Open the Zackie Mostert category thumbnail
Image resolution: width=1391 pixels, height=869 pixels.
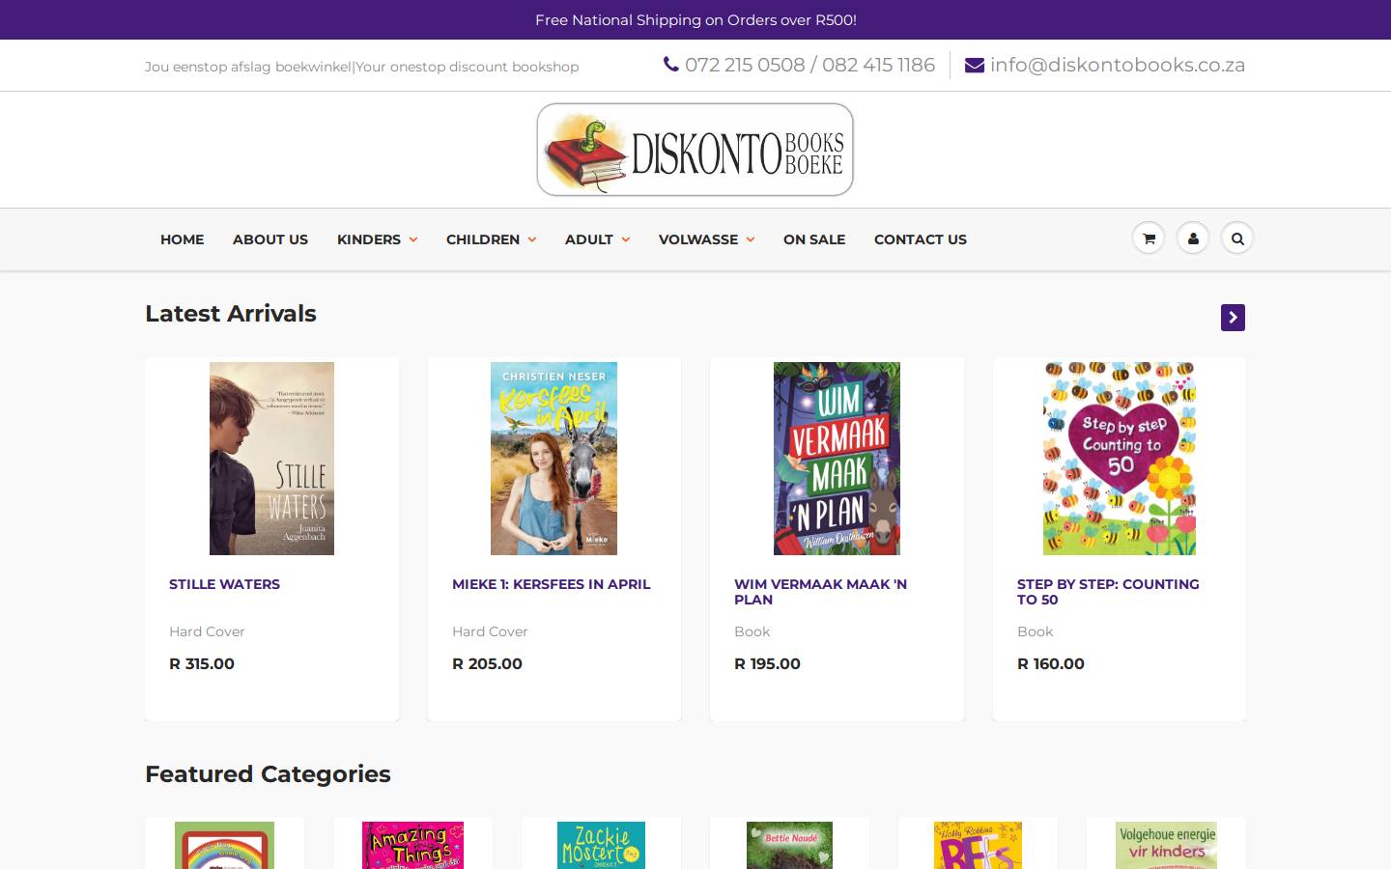[601, 846]
